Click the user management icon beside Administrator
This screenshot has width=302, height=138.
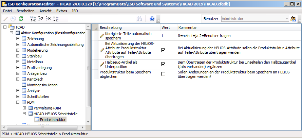294,19
